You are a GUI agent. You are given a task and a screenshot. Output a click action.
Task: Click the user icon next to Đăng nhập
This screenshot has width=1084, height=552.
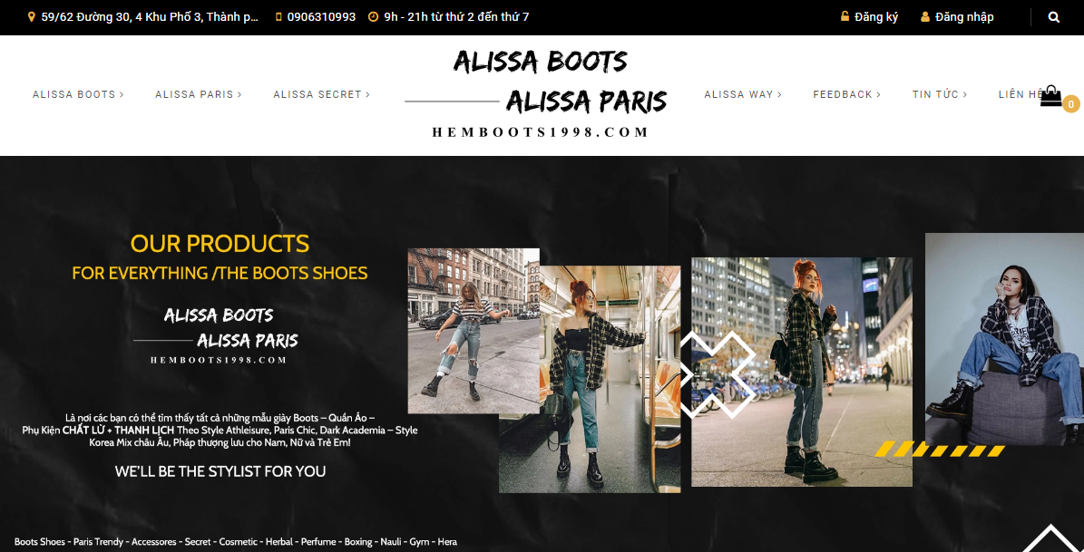(925, 16)
